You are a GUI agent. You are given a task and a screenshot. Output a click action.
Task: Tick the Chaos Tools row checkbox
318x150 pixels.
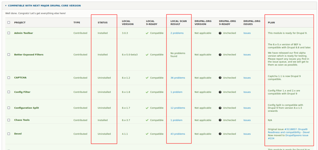tap(9, 120)
